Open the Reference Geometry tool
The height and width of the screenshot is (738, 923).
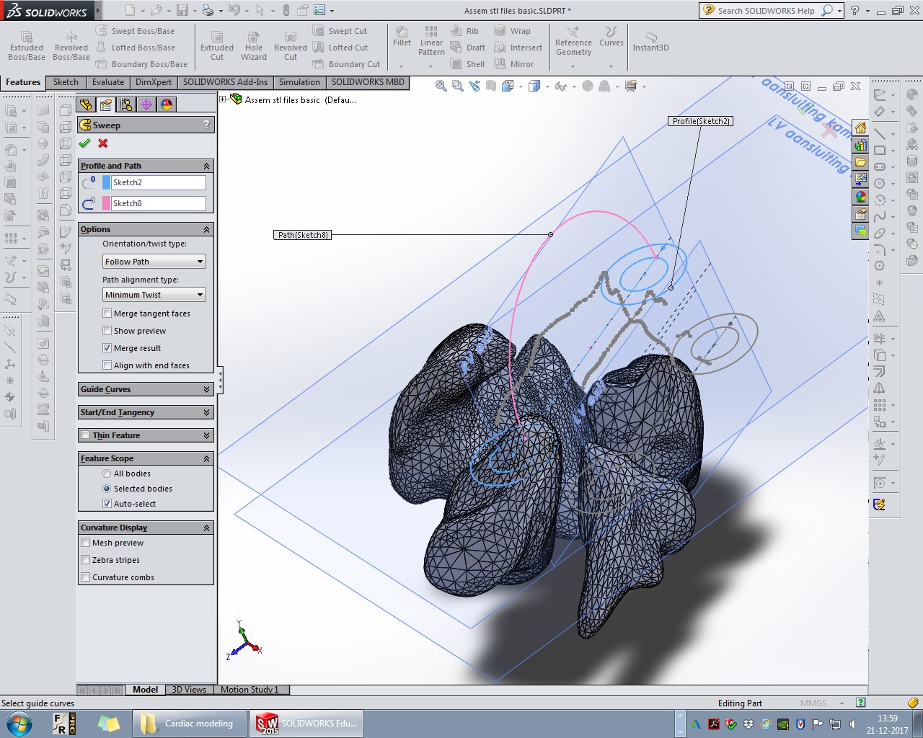pos(573,41)
